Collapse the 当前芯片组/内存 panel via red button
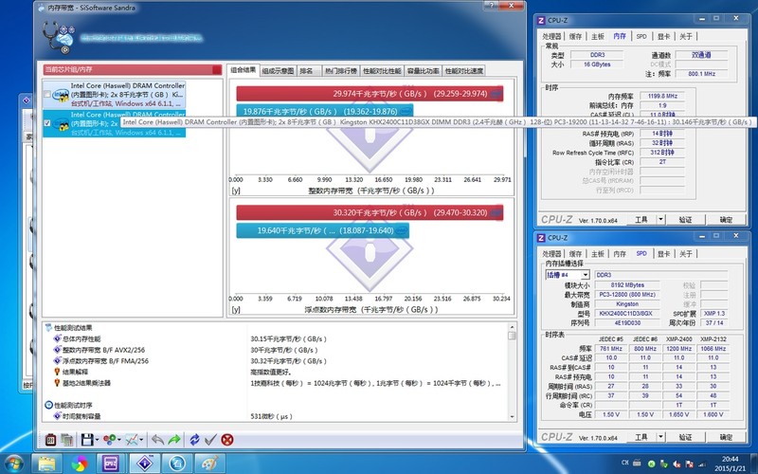The width and height of the screenshot is (758, 474). click(x=217, y=69)
